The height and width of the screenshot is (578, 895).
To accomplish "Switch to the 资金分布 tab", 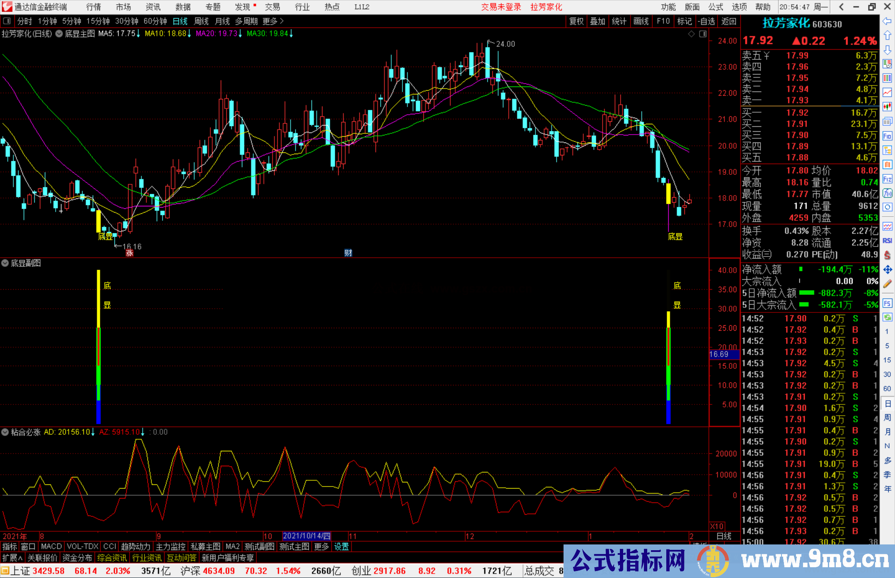I will tap(77, 558).
